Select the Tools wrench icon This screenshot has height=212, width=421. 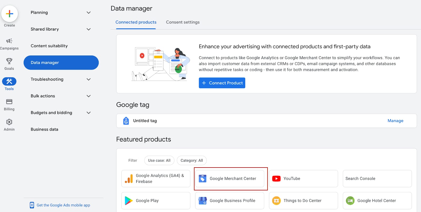coord(9,82)
